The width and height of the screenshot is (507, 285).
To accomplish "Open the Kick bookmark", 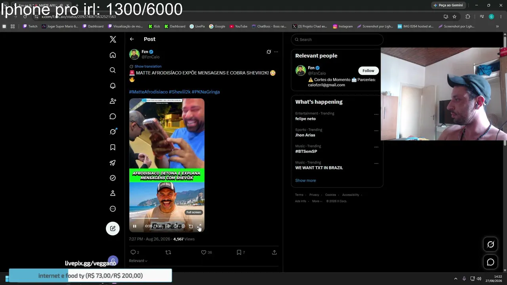I will (x=154, y=27).
